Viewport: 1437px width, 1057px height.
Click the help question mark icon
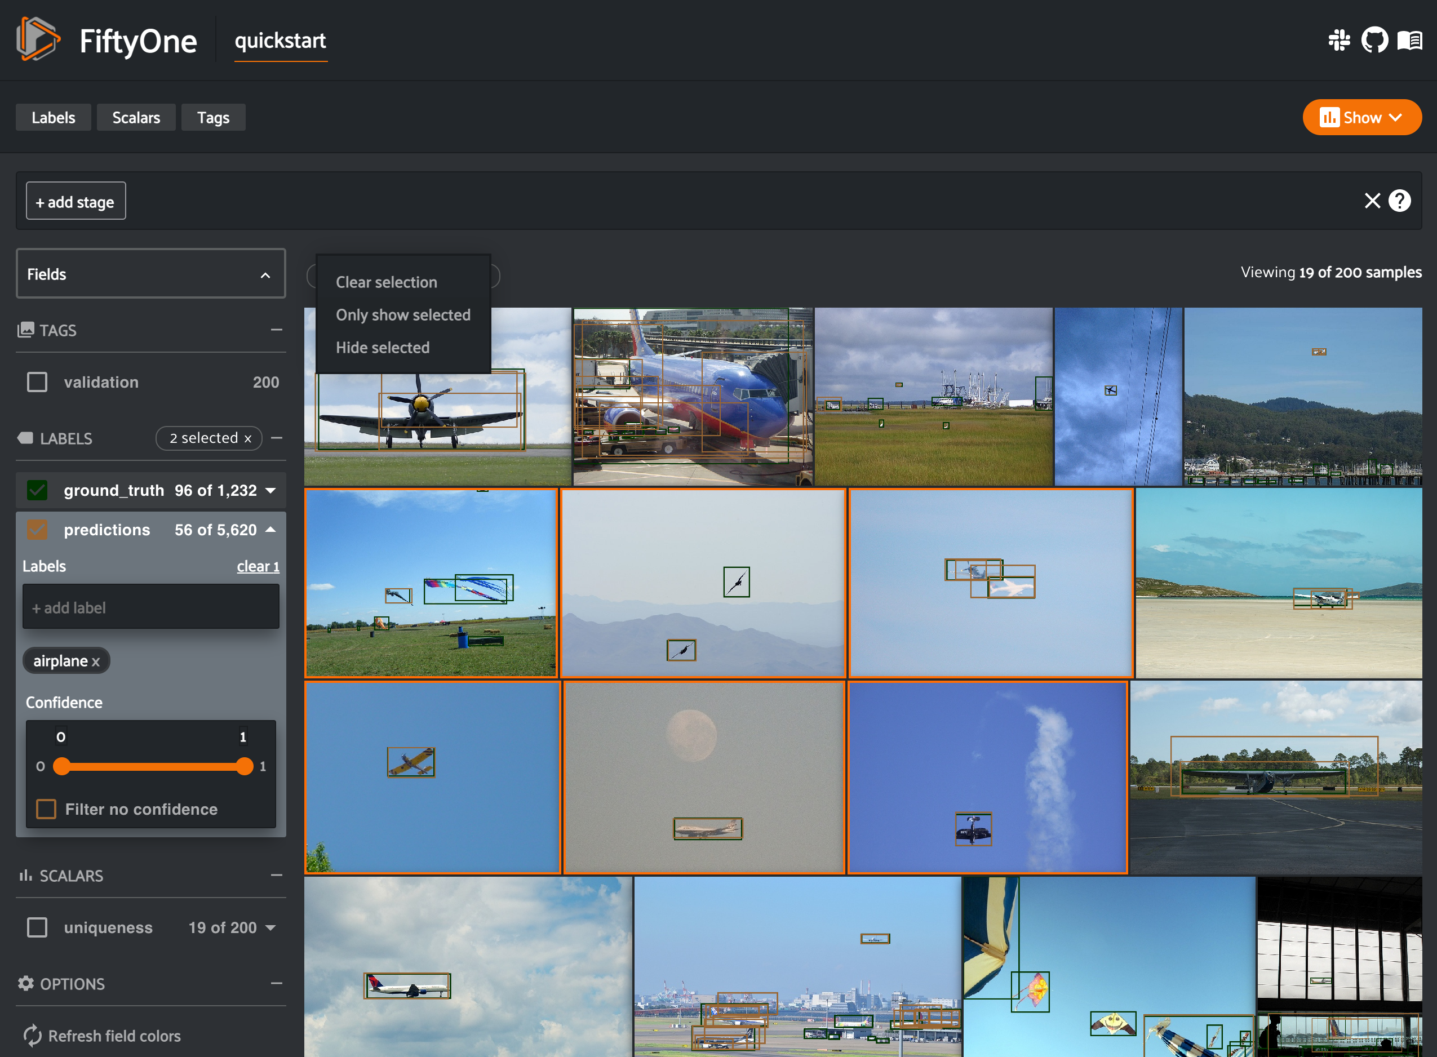tap(1399, 201)
